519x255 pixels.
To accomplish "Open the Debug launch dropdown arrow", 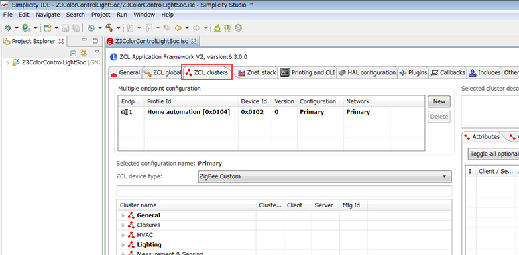I will [x=17, y=28].
